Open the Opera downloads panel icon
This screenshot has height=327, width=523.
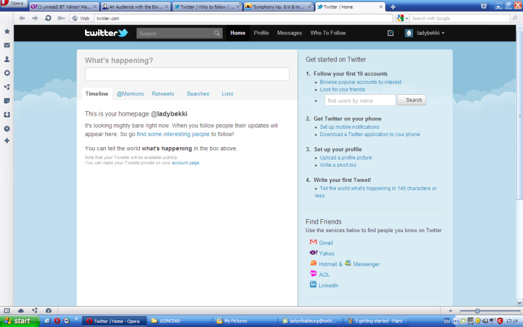coord(7,114)
